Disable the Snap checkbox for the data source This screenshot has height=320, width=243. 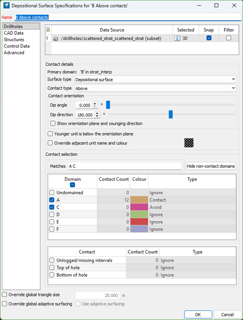(209, 38)
